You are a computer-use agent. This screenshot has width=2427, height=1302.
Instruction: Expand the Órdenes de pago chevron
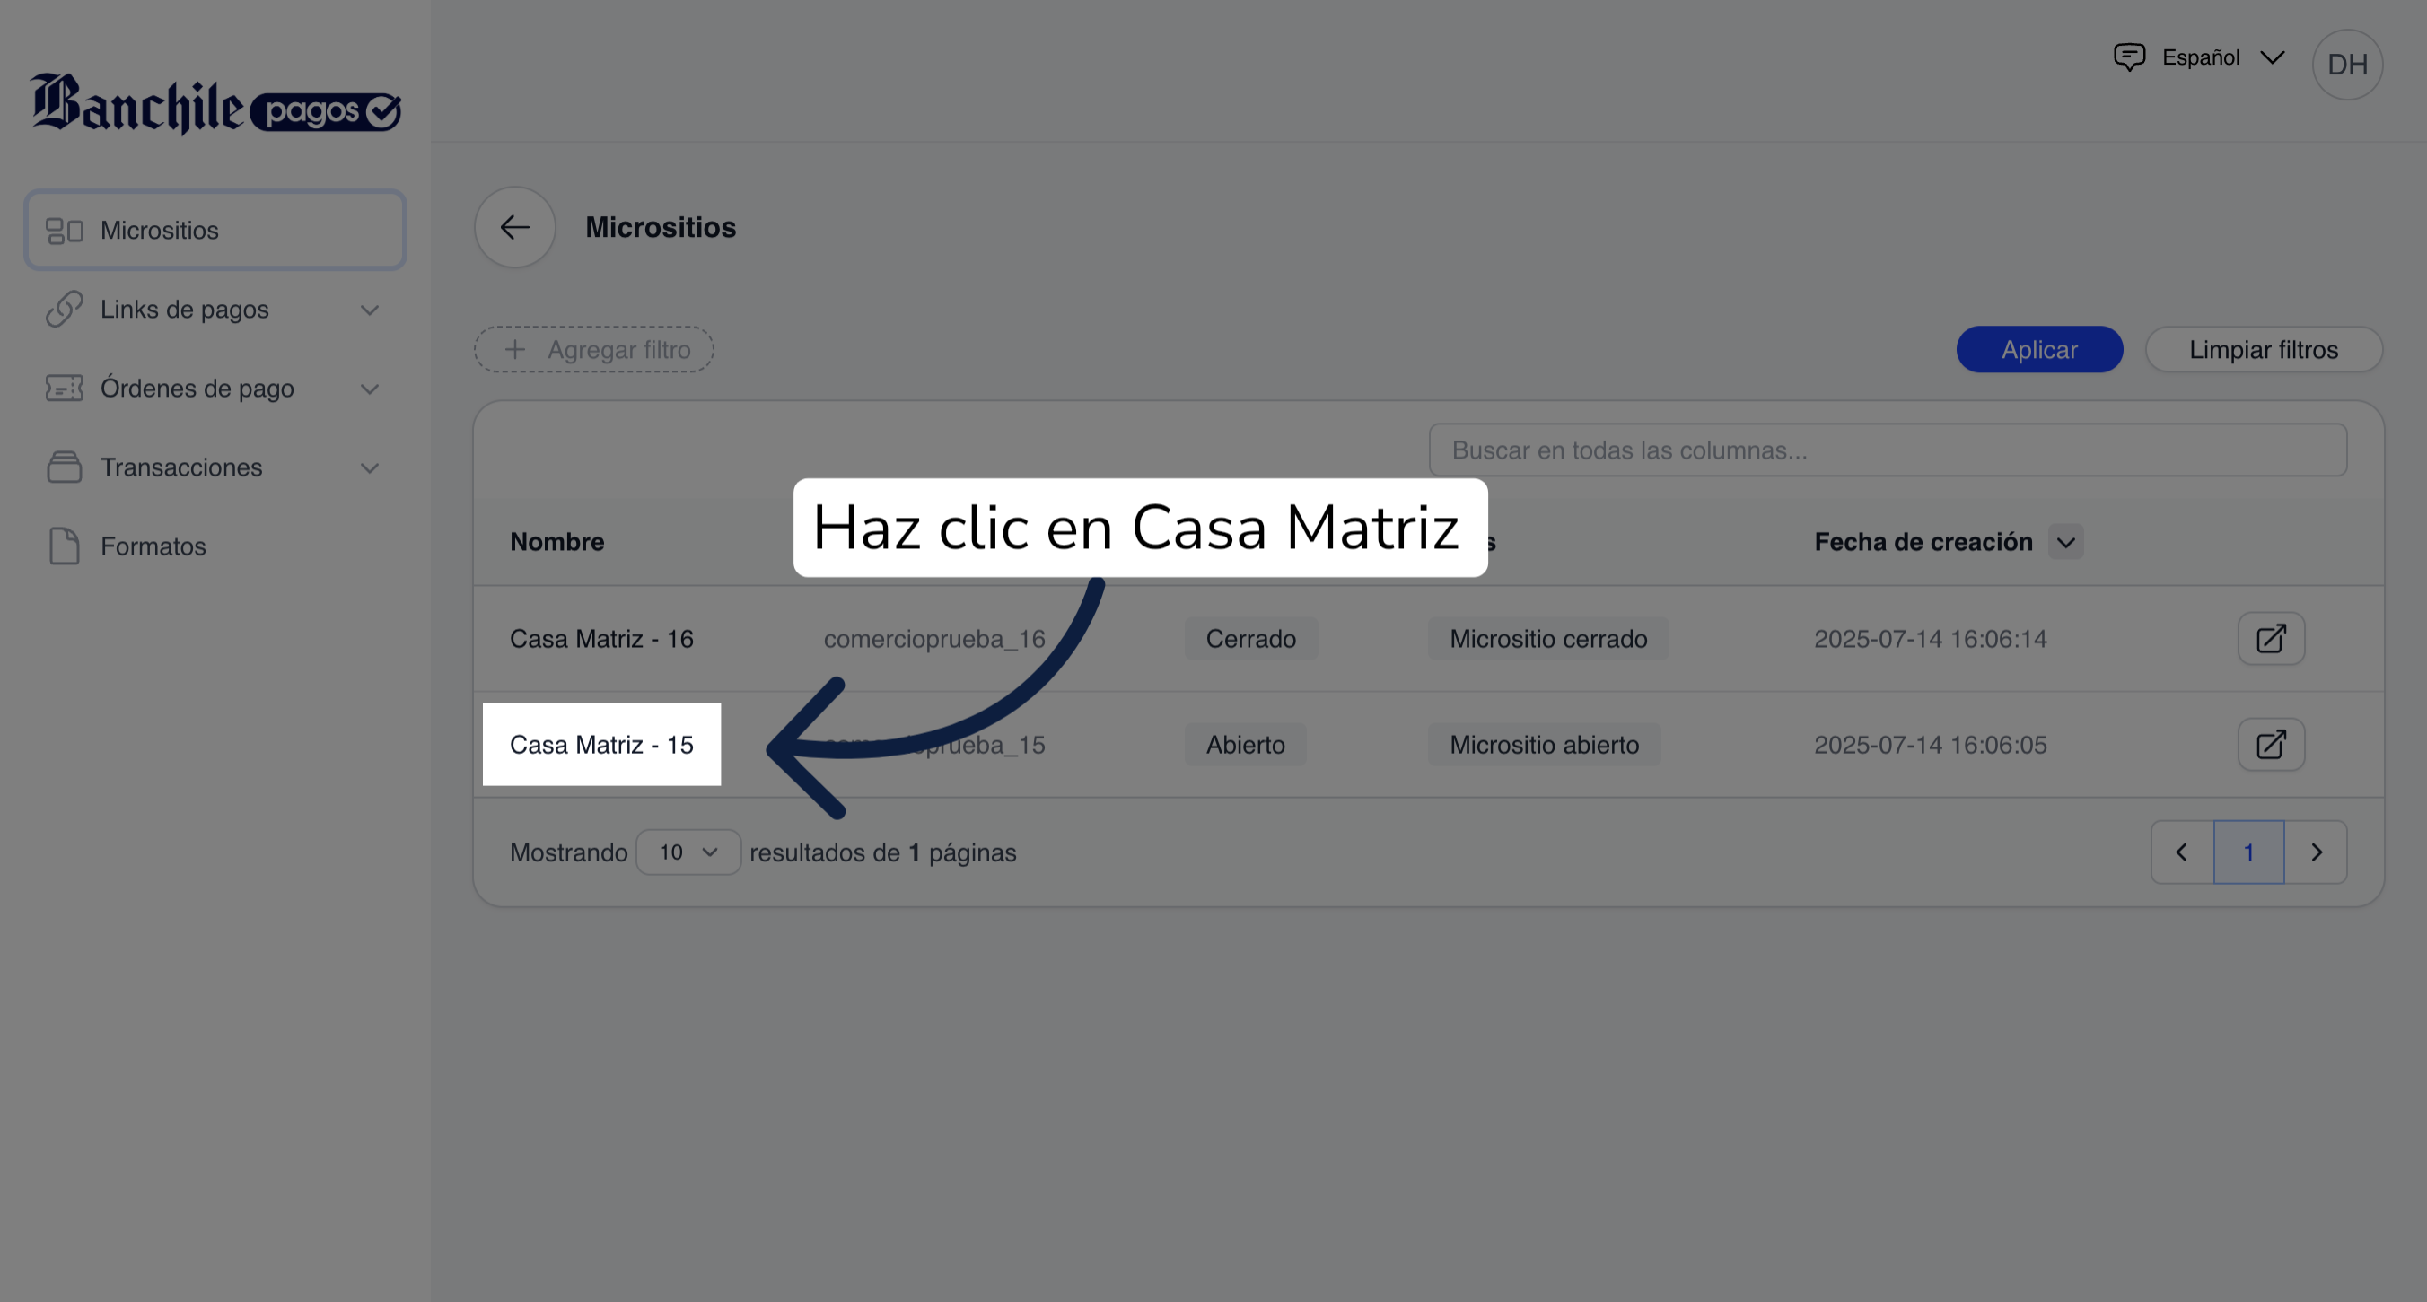(x=369, y=389)
